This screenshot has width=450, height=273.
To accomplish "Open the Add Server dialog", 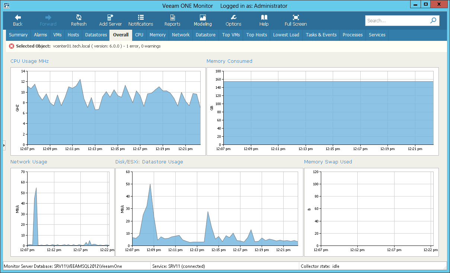I will point(110,20).
